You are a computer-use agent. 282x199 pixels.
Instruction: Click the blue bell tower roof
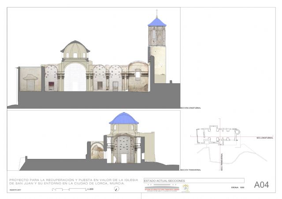156,22
